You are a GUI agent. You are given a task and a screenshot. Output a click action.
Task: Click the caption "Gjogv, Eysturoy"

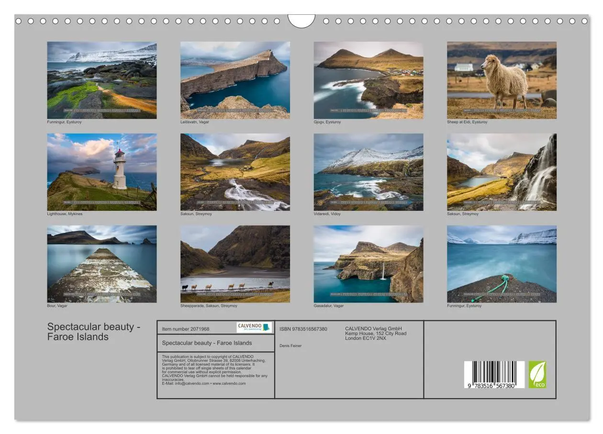pos(327,122)
